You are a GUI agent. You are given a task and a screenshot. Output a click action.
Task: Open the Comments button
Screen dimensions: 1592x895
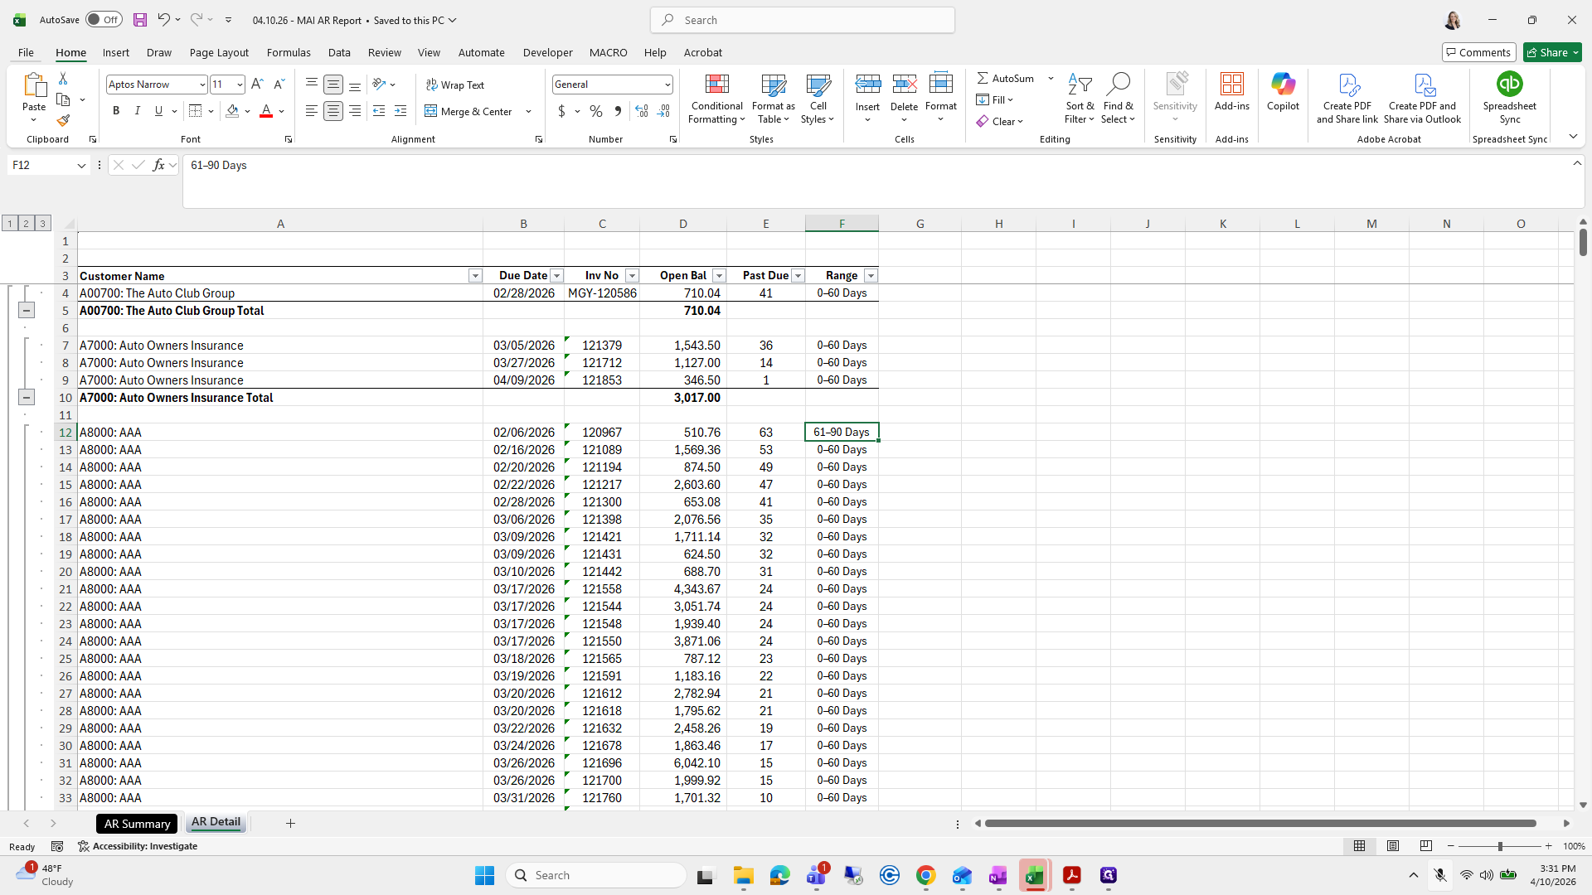pyautogui.click(x=1479, y=52)
